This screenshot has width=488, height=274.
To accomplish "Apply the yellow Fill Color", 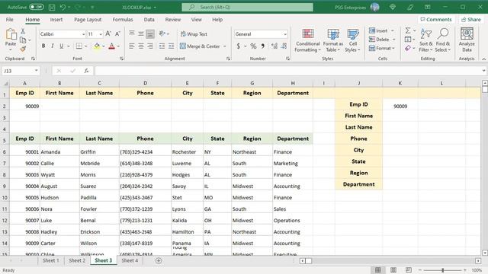I will click(97, 46).
